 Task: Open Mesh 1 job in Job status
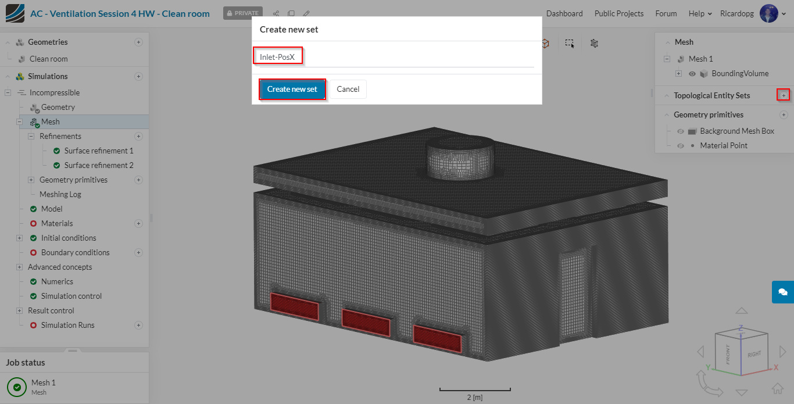coord(44,382)
